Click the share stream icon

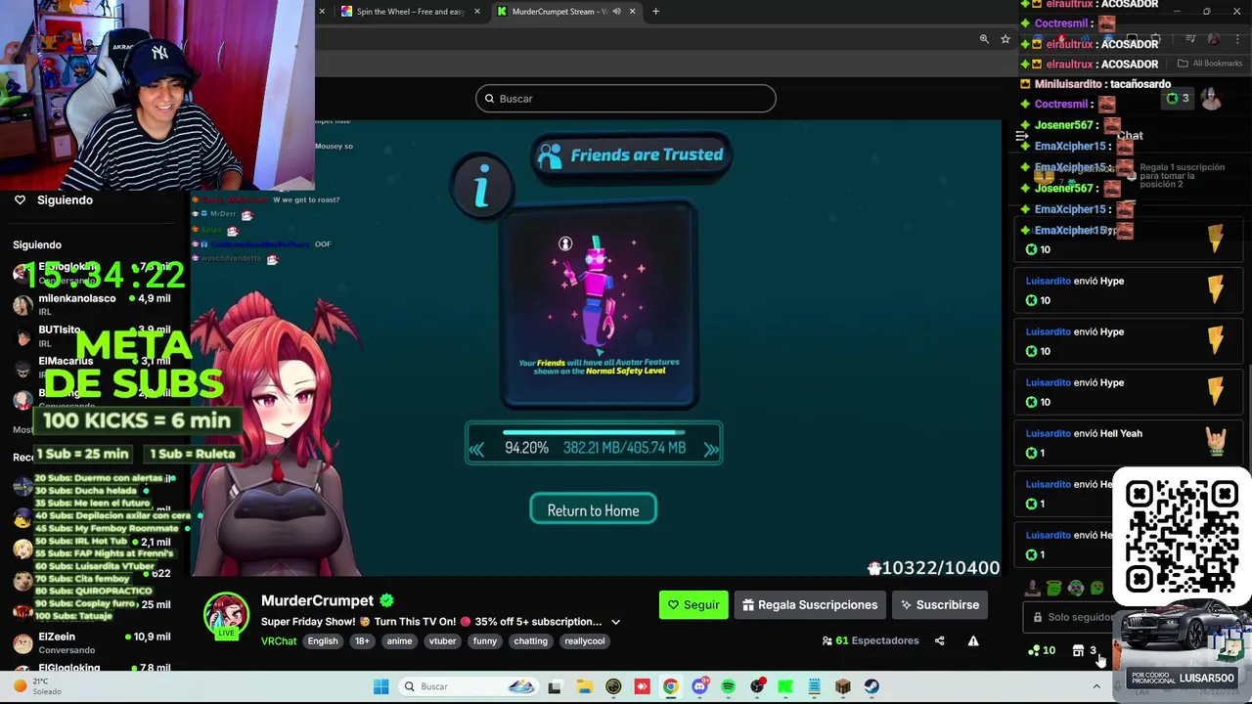coord(939,641)
